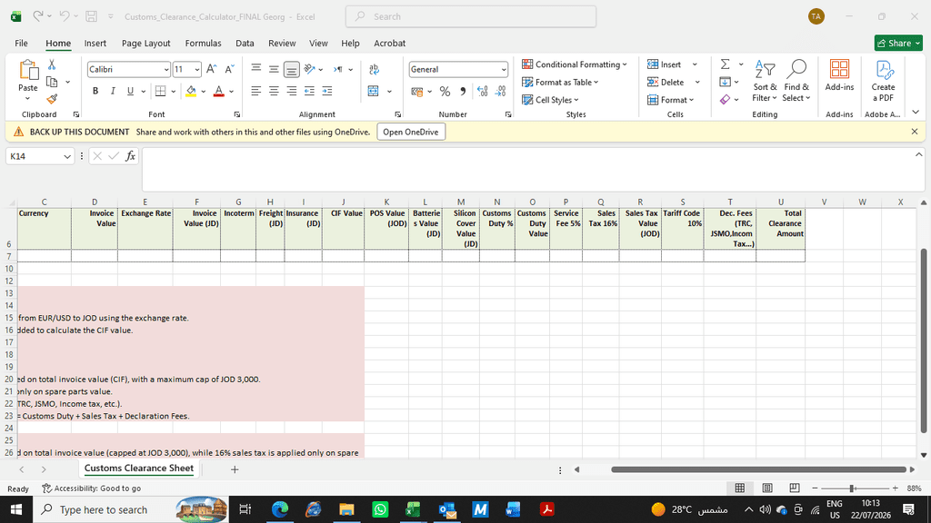This screenshot has height=523, width=931.
Task: Expand Conditional Formatting menu
Action: coord(575,64)
